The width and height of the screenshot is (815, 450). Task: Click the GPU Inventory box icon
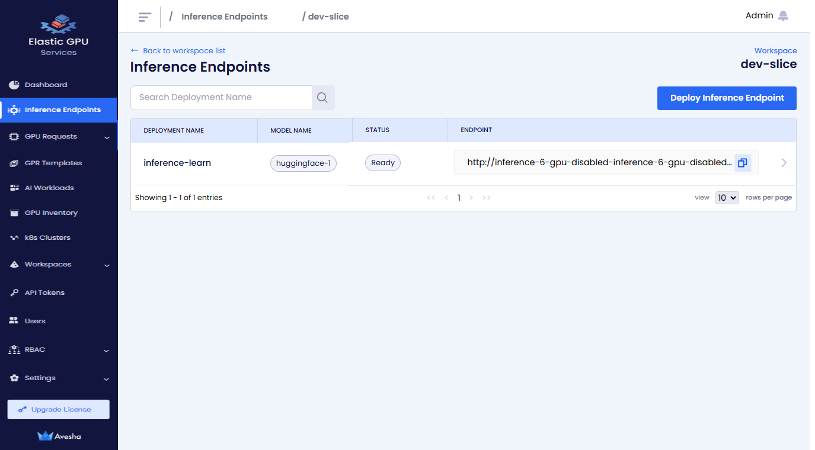14,213
